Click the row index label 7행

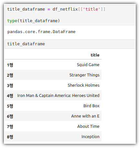10,126
